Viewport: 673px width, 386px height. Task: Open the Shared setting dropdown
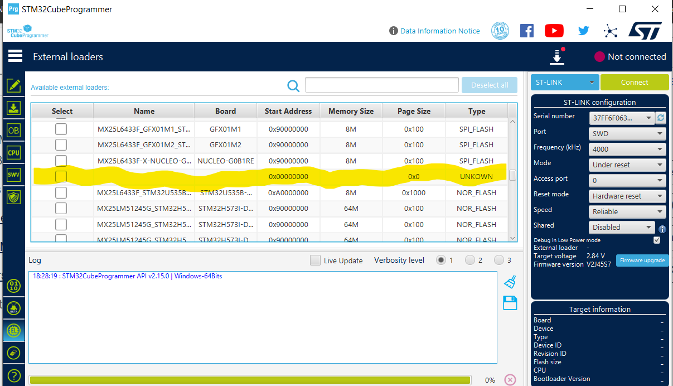622,227
